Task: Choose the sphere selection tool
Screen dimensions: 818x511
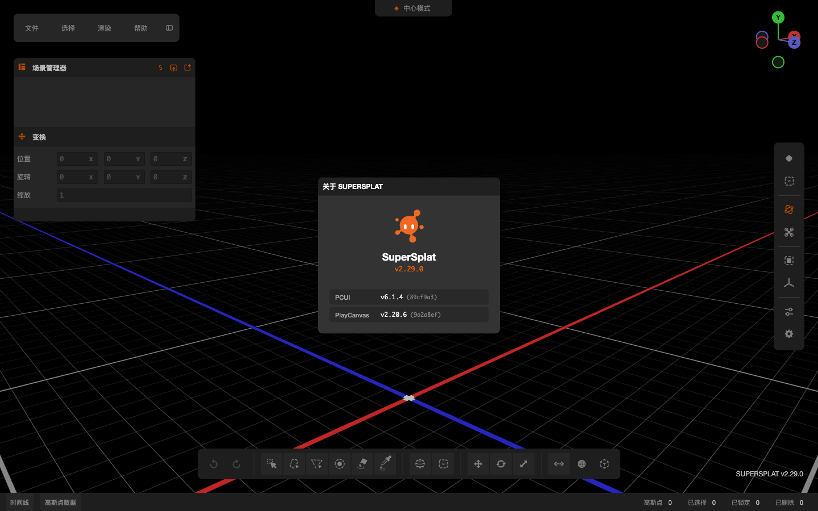Action: (x=420, y=464)
